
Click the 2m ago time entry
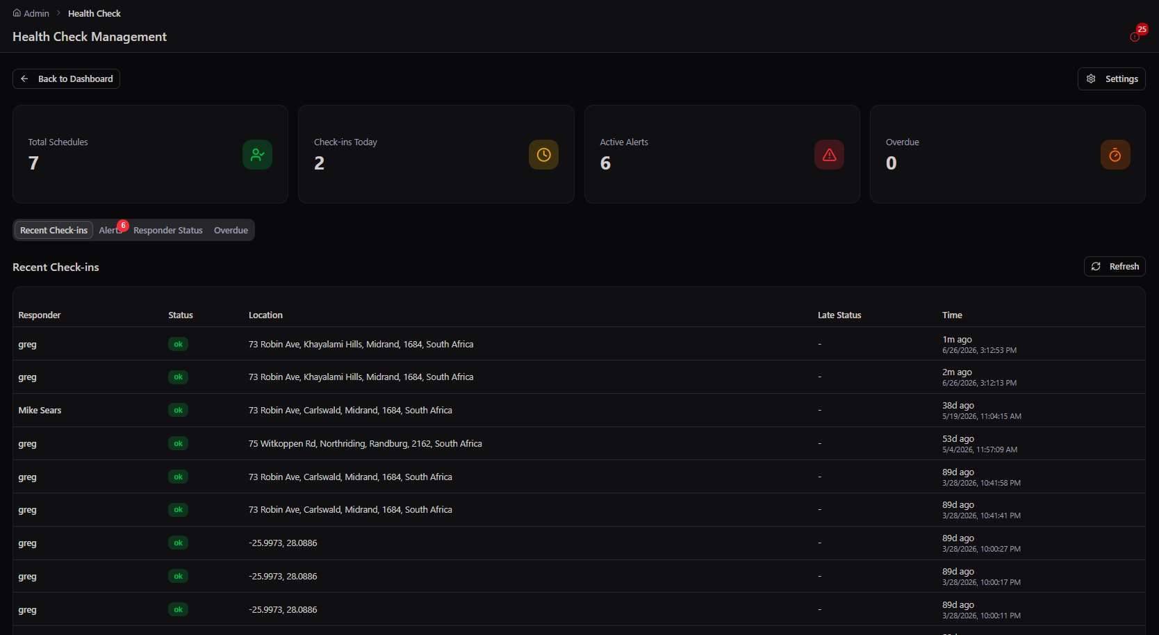[957, 372]
